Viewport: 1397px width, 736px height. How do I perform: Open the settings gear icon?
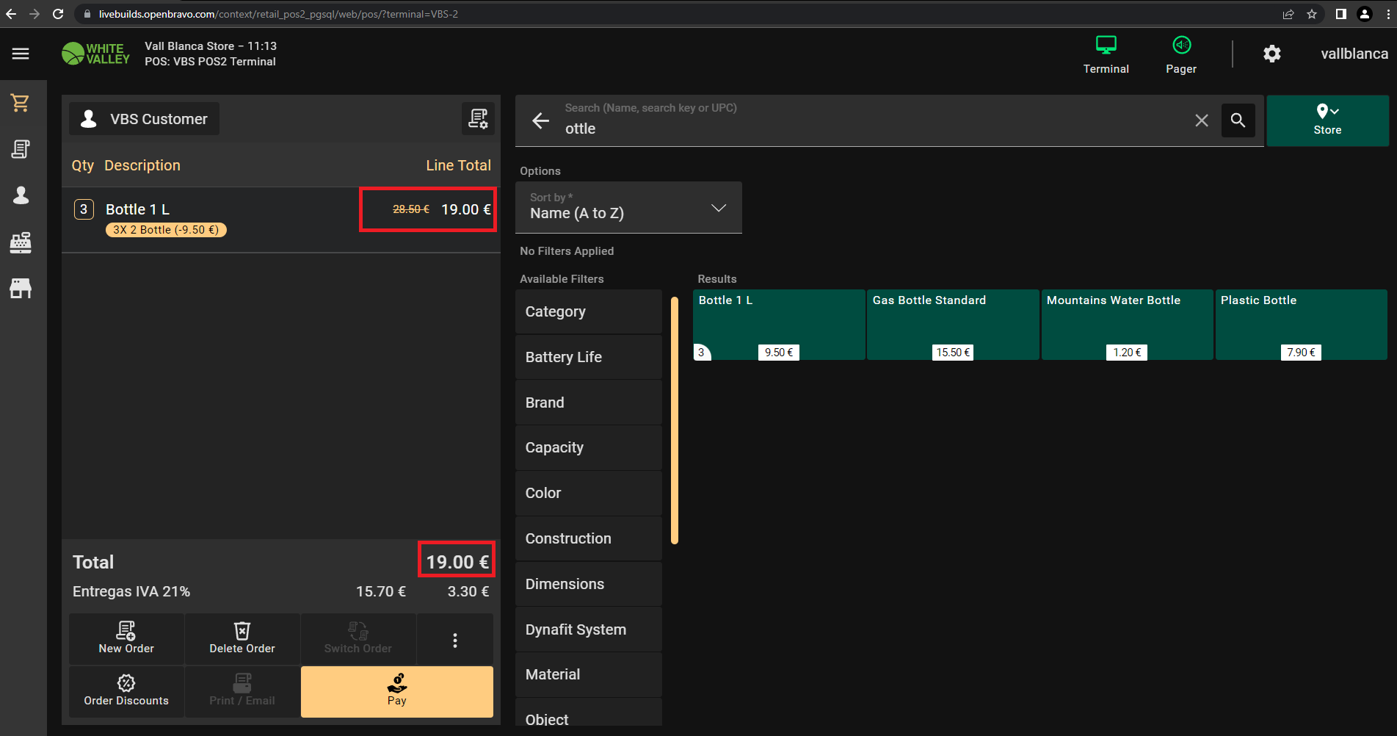coord(1271,54)
